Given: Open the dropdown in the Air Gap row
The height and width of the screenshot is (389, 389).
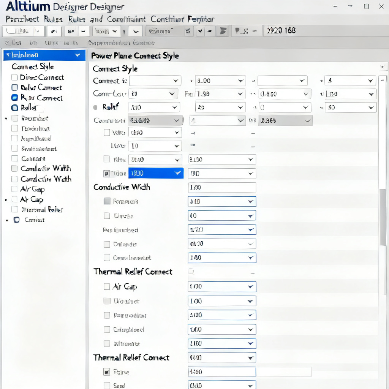Looking at the screenshot, I should (222, 286).
